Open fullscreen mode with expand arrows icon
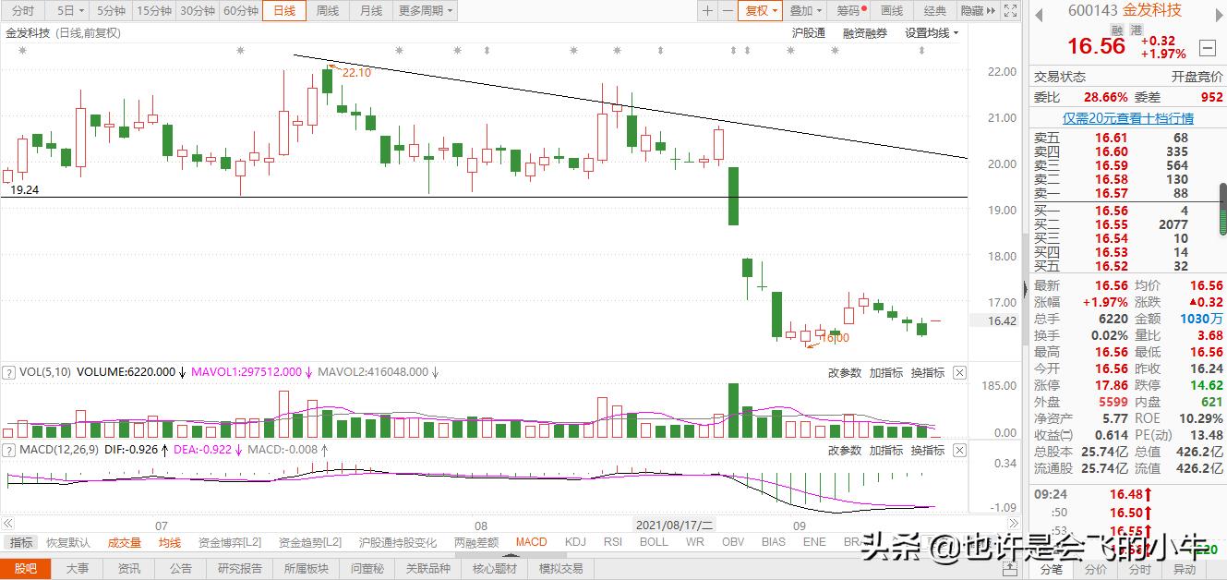 click(1012, 10)
